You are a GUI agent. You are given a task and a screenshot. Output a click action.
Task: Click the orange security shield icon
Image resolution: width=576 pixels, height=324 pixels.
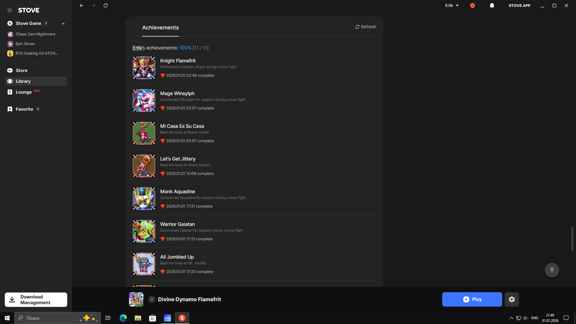coord(472,5)
